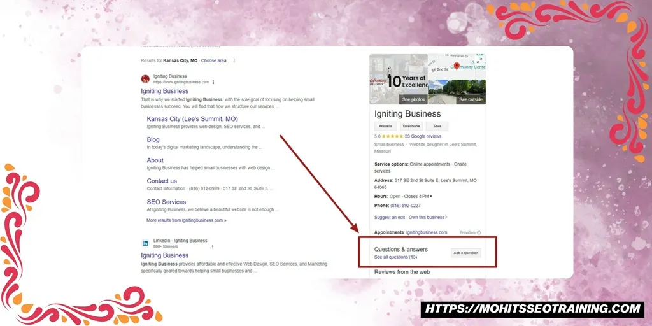Click Website designer in Lee's Summit, Missouri text
The height and width of the screenshot is (326, 652).
(x=425, y=148)
